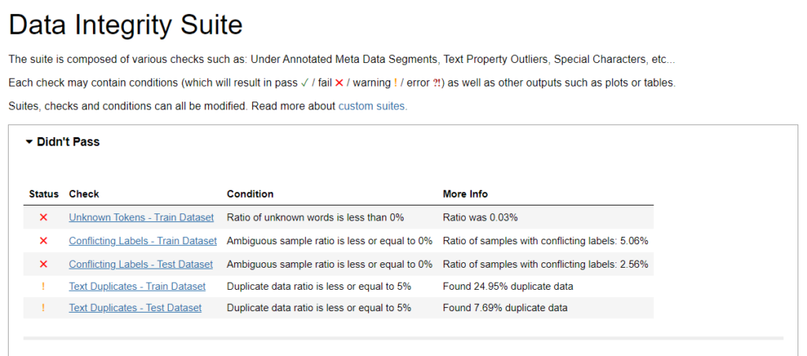The width and height of the screenshot is (807, 356).
Task: Click the Status column header
Action: (44, 194)
